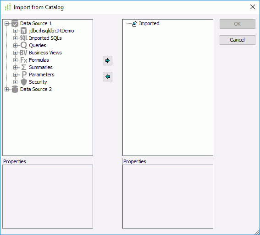Click the left arrow to remove item
Viewport: 260px width, 235px height.
107,76
